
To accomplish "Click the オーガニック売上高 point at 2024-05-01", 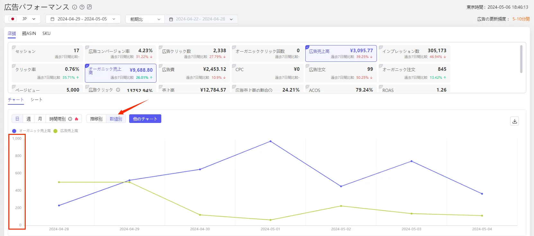I will click(x=271, y=141).
